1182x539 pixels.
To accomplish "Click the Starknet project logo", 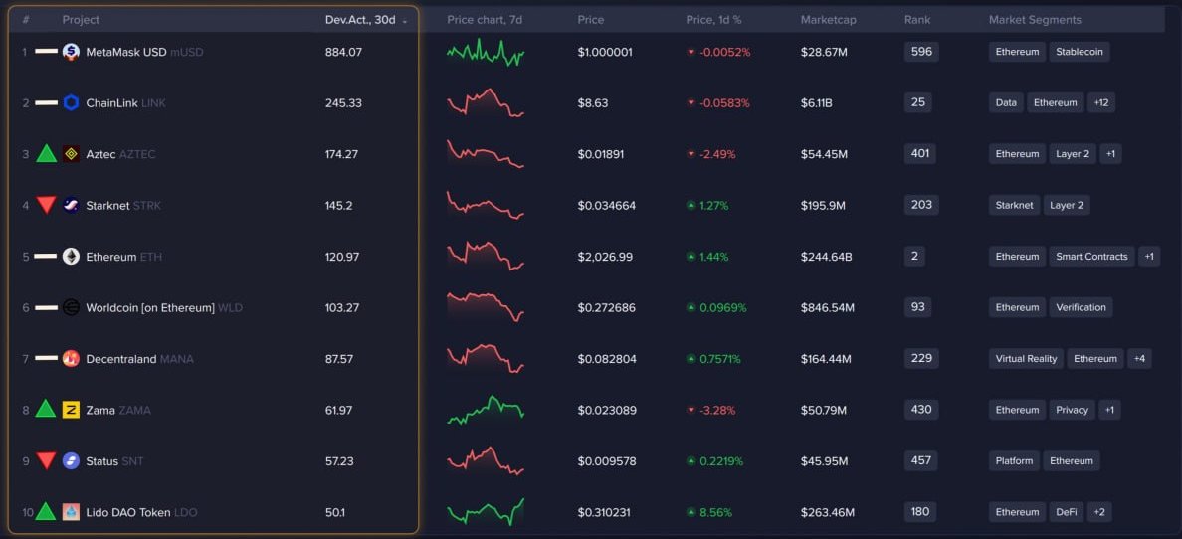I will 71,205.
